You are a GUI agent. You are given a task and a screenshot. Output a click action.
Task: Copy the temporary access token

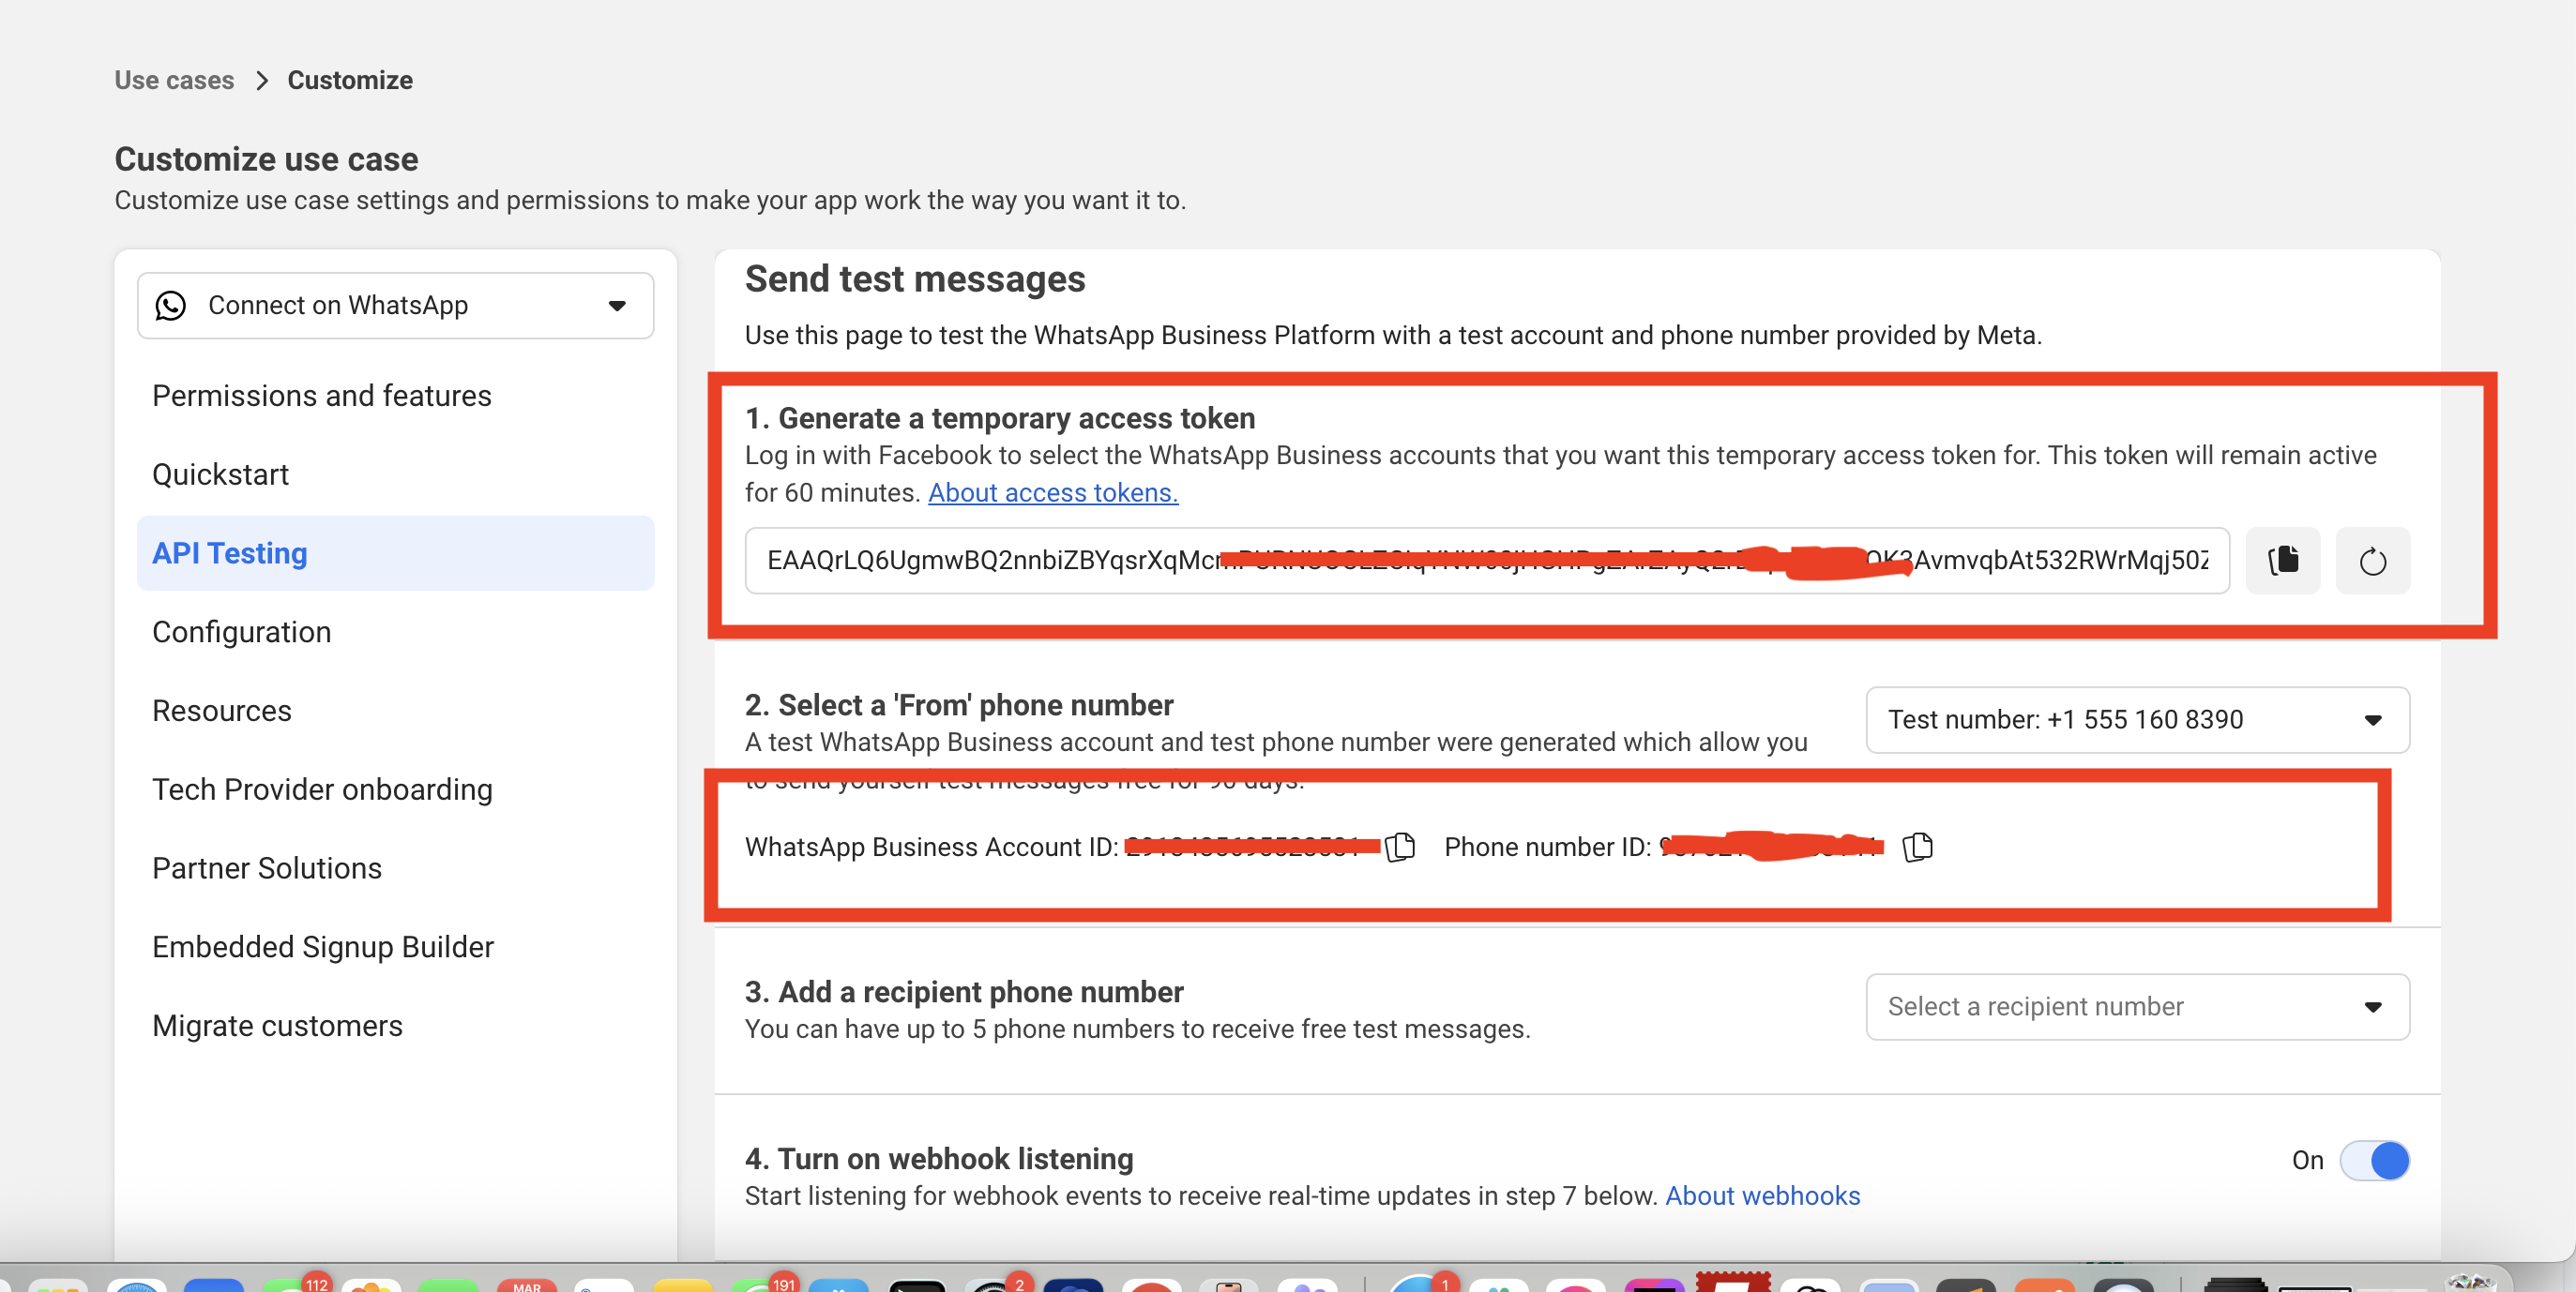click(2283, 561)
